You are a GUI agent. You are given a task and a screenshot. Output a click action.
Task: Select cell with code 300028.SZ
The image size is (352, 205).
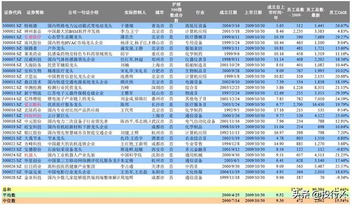coord(12,178)
